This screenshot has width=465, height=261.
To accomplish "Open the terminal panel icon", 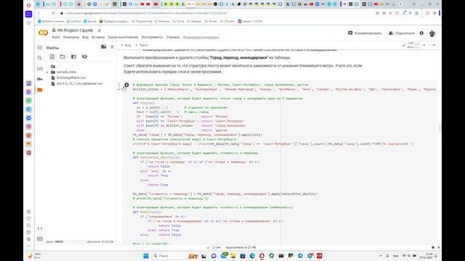I will [x=40, y=239].
